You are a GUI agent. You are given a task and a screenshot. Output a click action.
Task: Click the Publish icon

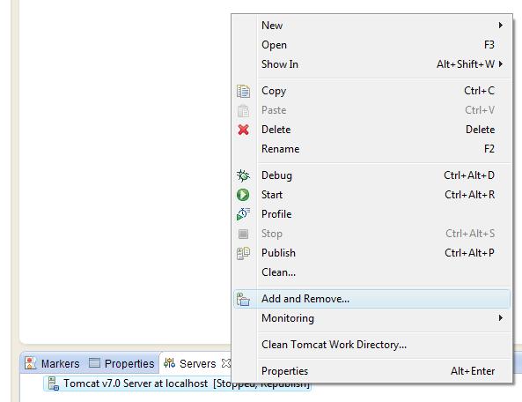coord(243,253)
